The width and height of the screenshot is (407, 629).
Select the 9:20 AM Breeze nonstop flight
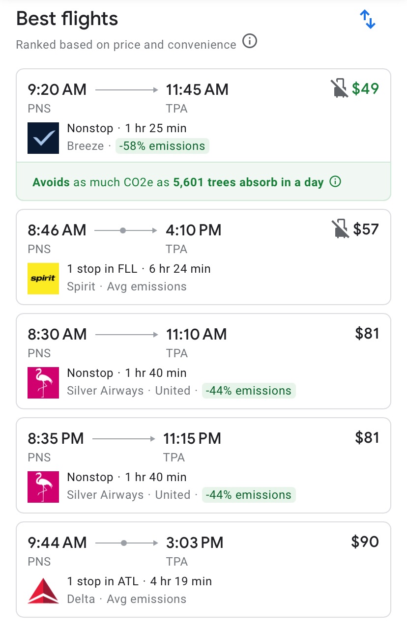pyautogui.click(x=203, y=115)
